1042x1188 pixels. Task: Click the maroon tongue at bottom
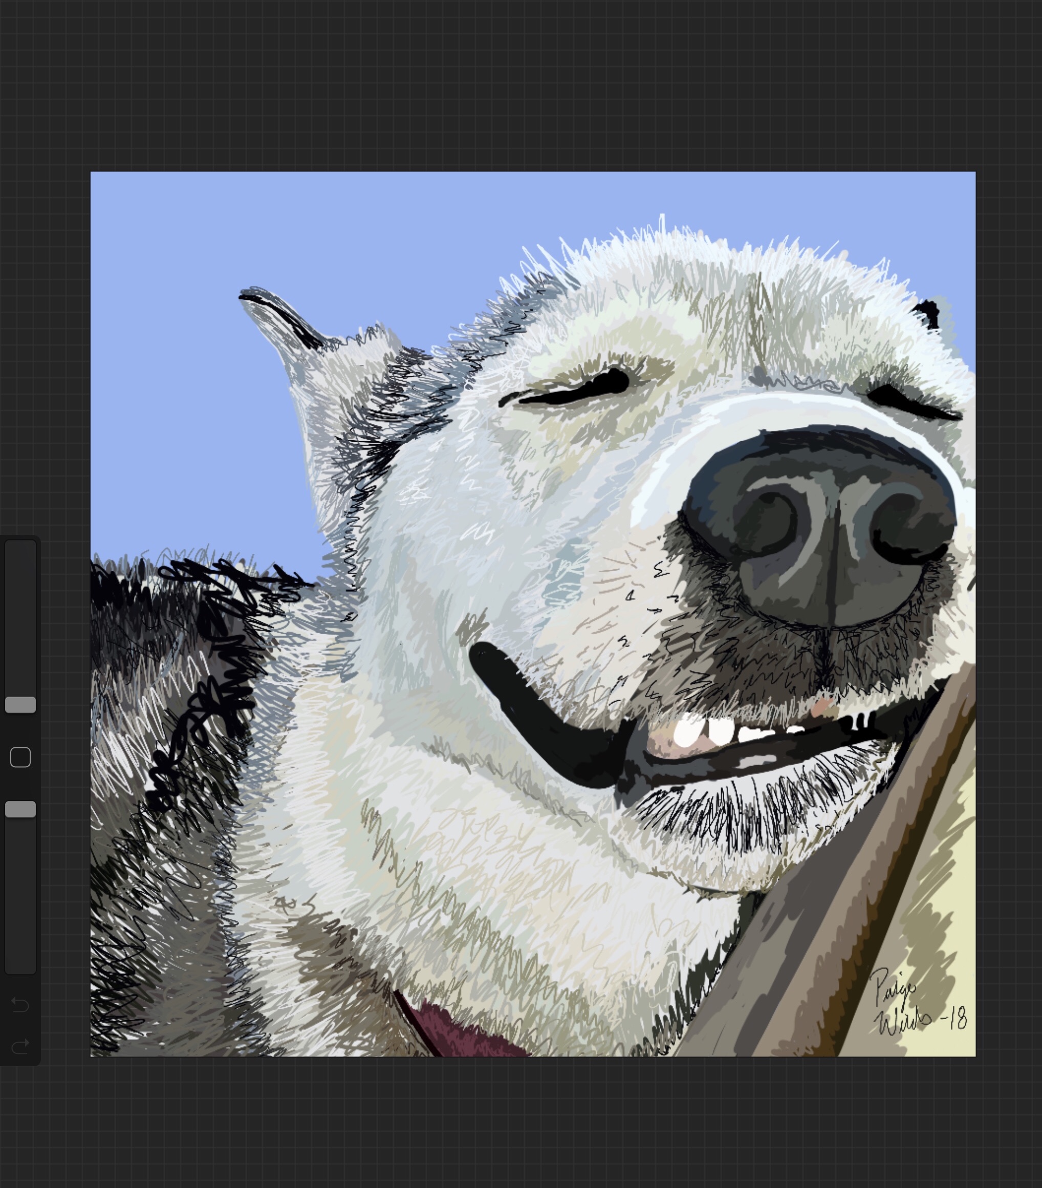(x=459, y=1034)
